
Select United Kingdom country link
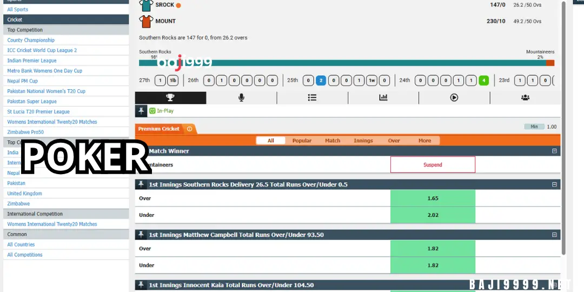pyautogui.click(x=24, y=194)
